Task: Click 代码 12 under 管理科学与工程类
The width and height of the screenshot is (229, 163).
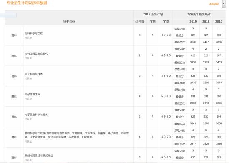Action: [x=29, y=141]
